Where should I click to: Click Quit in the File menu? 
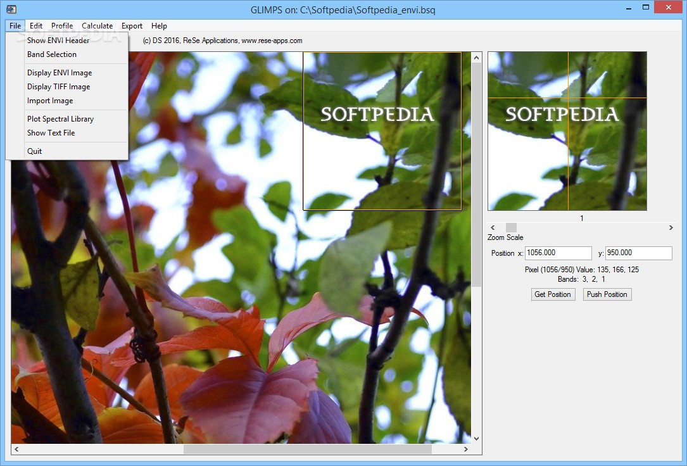click(x=66, y=151)
